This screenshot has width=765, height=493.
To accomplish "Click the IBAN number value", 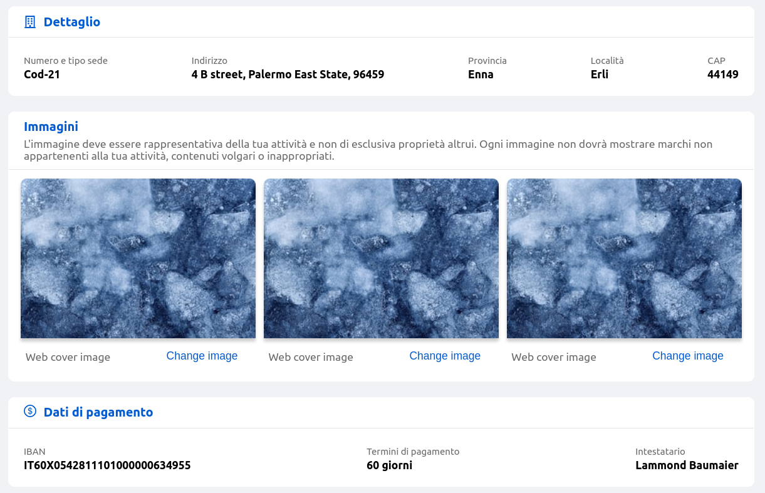I will coord(107,465).
